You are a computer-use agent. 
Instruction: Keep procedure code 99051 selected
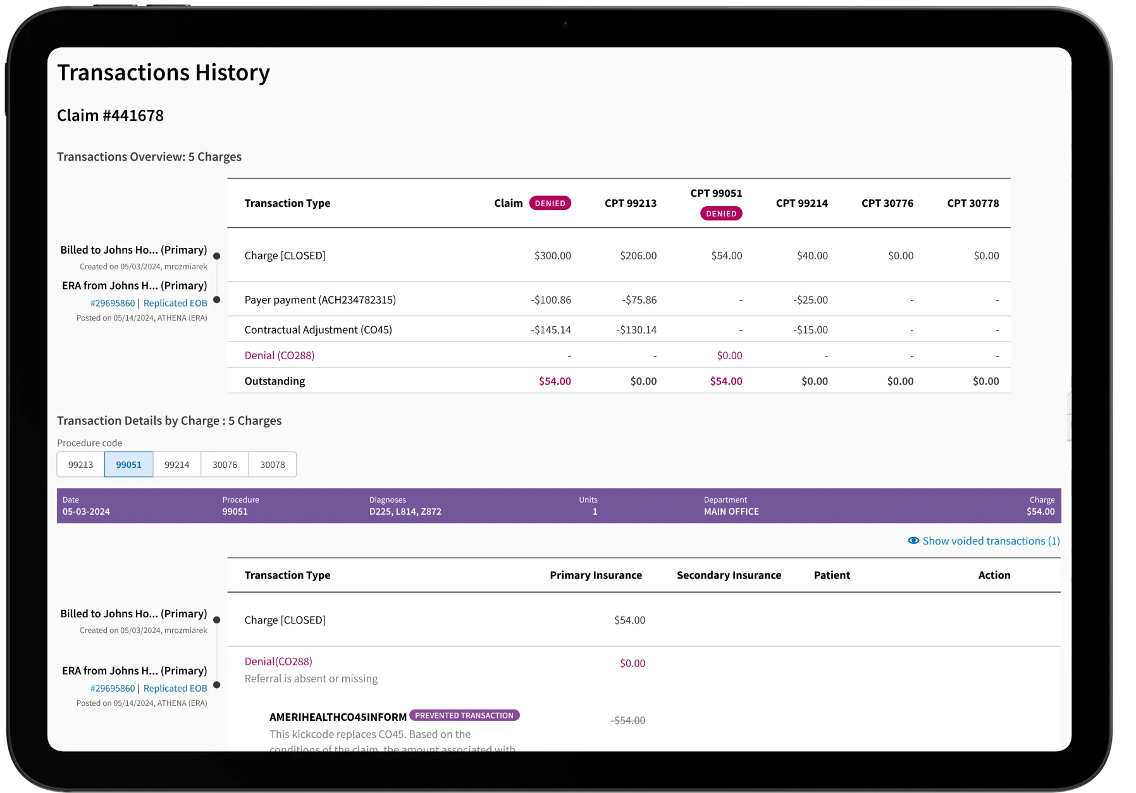click(128, 464)
